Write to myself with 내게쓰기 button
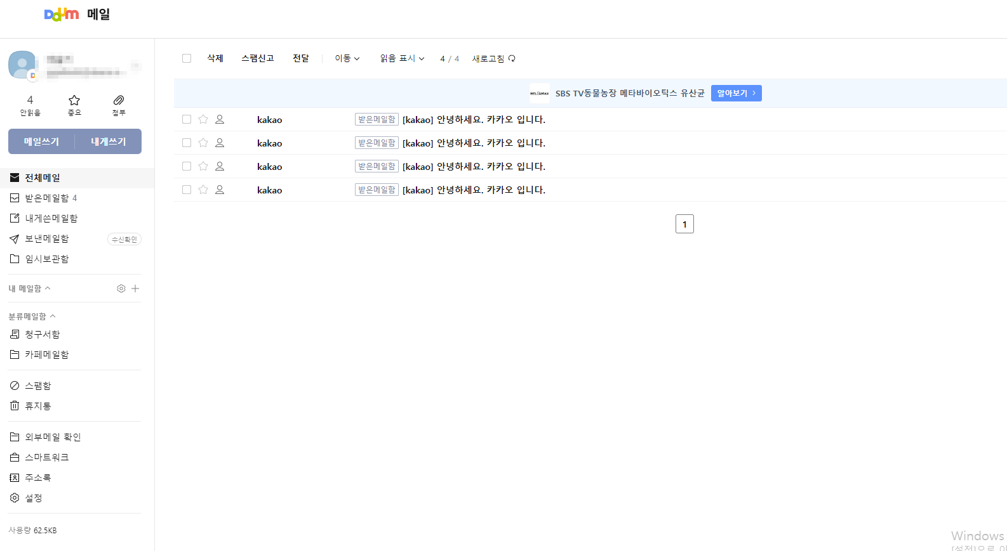Screen dimensions: 1007x551 [109, 141]
